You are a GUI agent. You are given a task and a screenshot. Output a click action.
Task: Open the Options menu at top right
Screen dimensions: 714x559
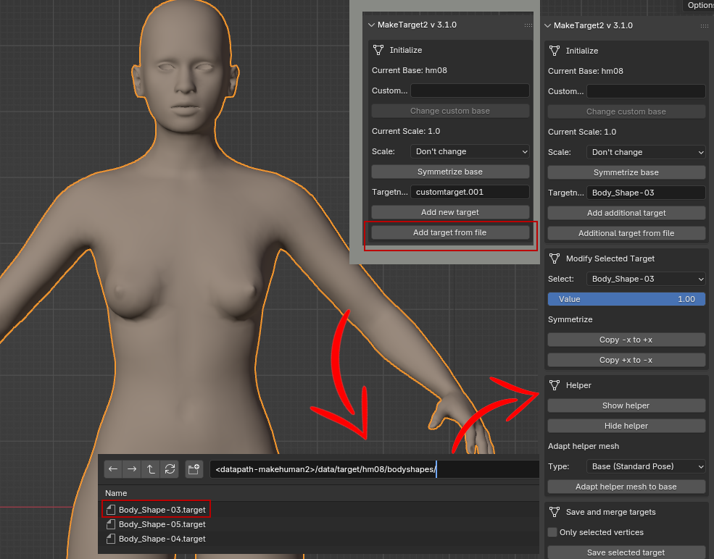pyautogui.click(x=700, y=5)
